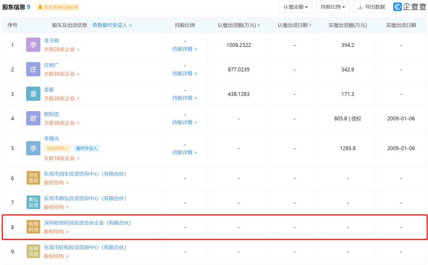Open 持股详情 for 欧阳忠
Viewport: 428px width, 265px height.
tap(185, 123)
